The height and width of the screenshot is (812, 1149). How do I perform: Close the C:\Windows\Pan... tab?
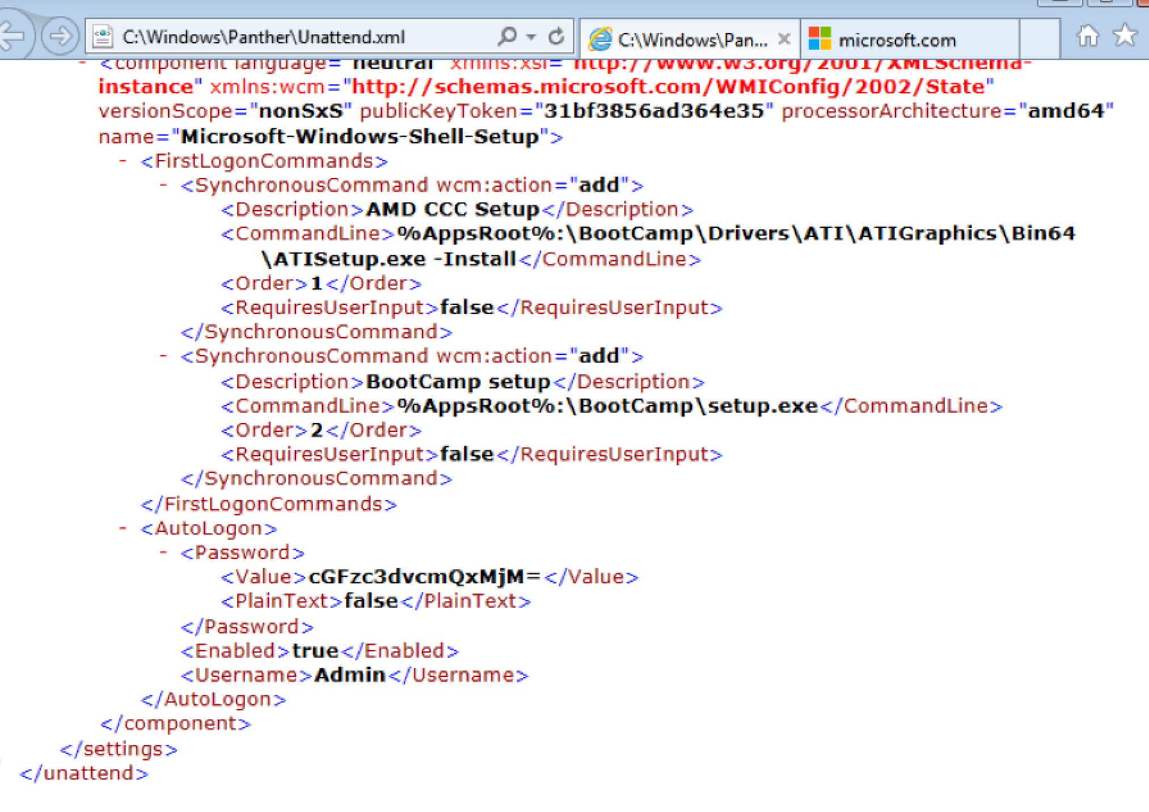784,39
